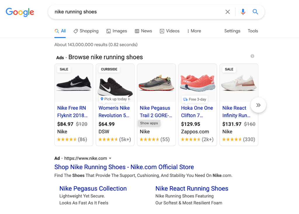Click the $84.97 price
This screenshot has height=214, width=299.
(65, 124)
